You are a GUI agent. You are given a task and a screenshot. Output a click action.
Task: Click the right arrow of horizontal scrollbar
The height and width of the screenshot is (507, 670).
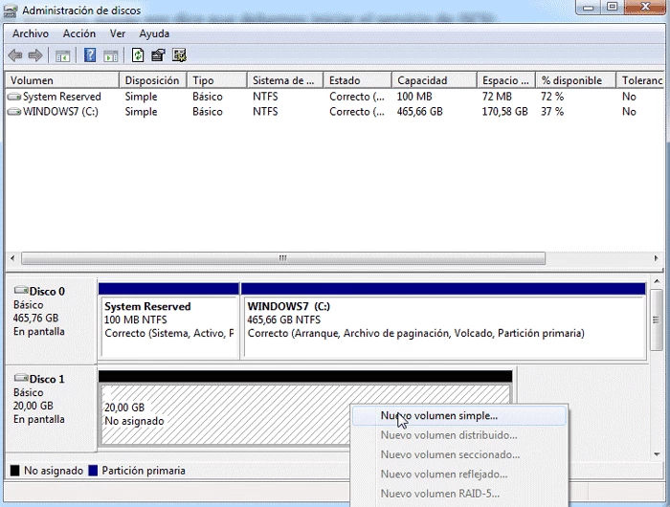[x=656, y=258]
